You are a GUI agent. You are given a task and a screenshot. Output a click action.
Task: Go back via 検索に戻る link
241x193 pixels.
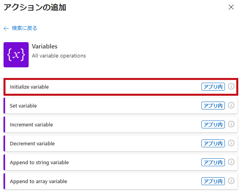[24, 28]
